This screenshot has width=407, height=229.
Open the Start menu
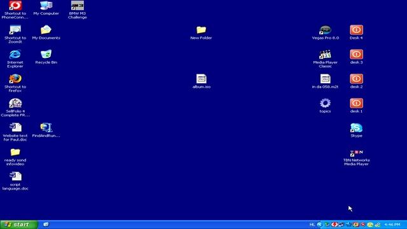coord(19,225)
